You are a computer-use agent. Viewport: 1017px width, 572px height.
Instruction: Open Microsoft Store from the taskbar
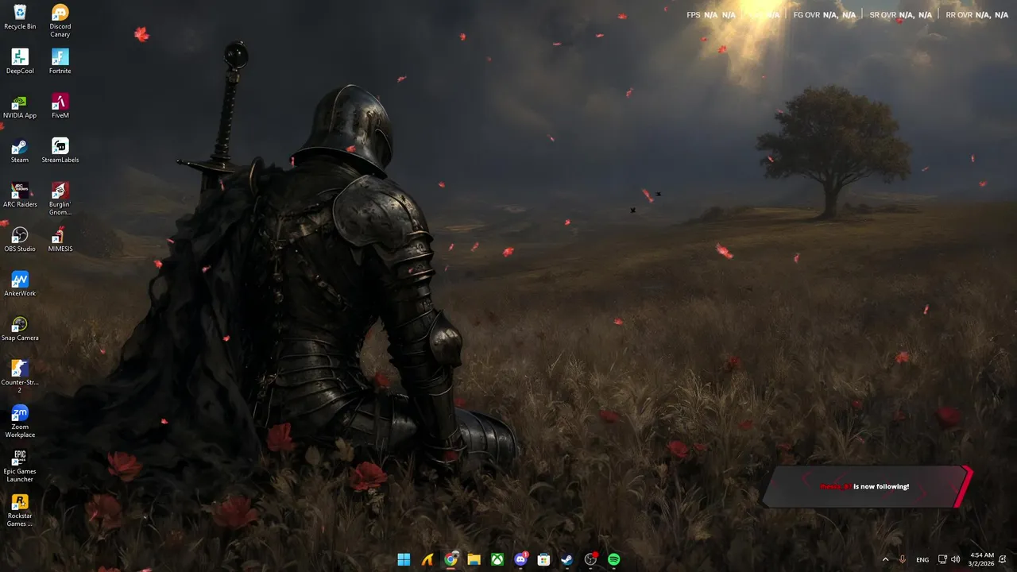tap(543, 559)
